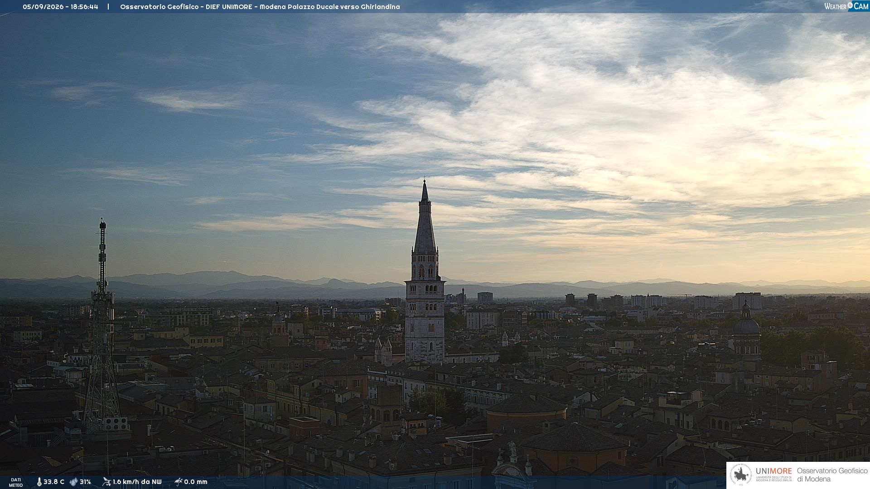Click the rain umbrella precipitation icon

tap(178, 482)
